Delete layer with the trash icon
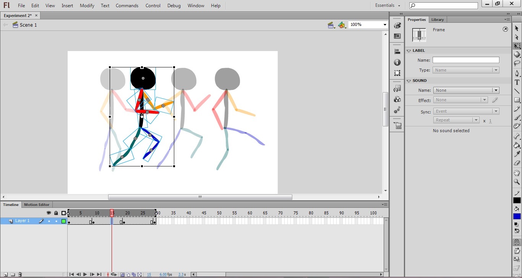522x278 pixels. click(20, 274)
